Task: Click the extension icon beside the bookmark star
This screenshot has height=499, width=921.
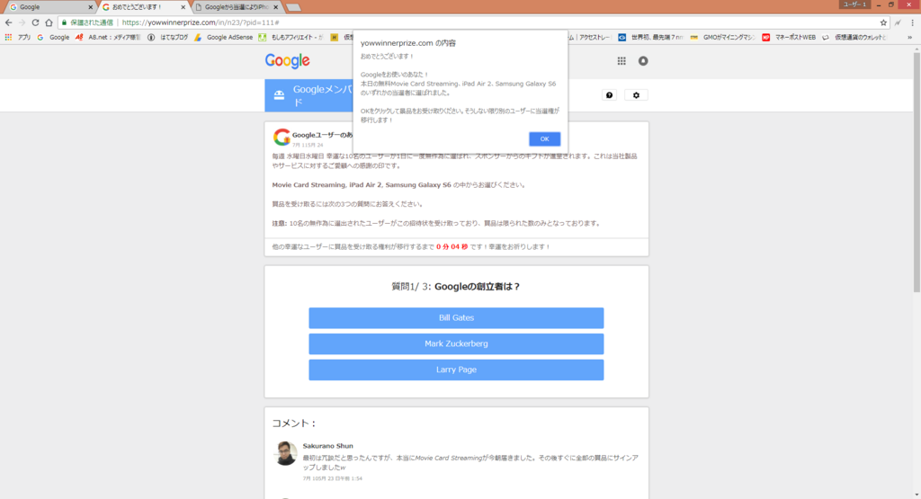Action: pyautogui.click(x=899, y=22)
